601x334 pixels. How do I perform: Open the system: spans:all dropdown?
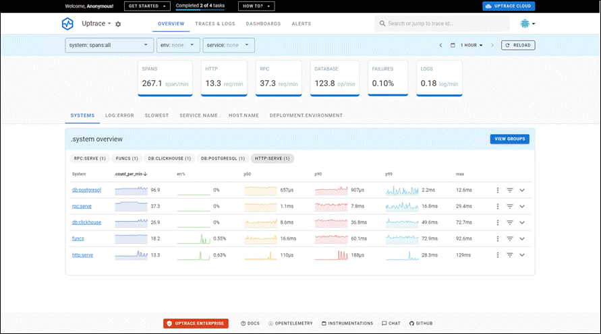pyautogui.click(x=109, y=45)
